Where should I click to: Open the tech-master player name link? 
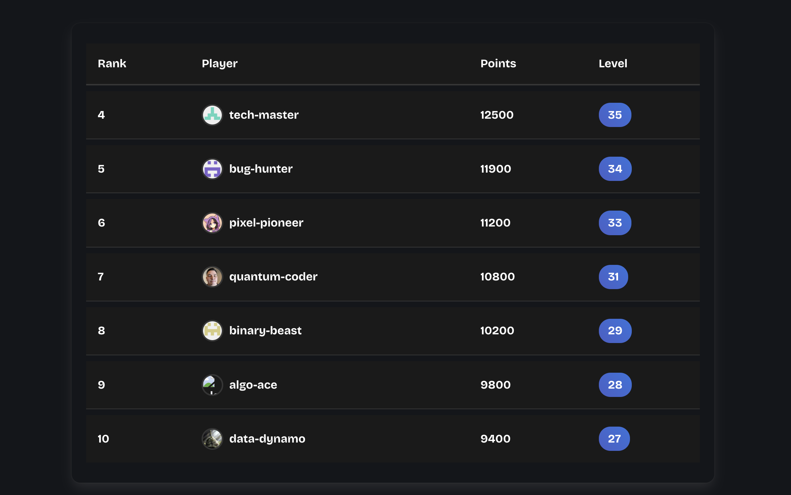(x=264, y=115)
